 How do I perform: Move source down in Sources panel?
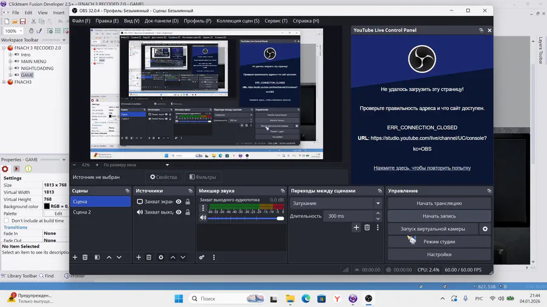coord(183,257)
